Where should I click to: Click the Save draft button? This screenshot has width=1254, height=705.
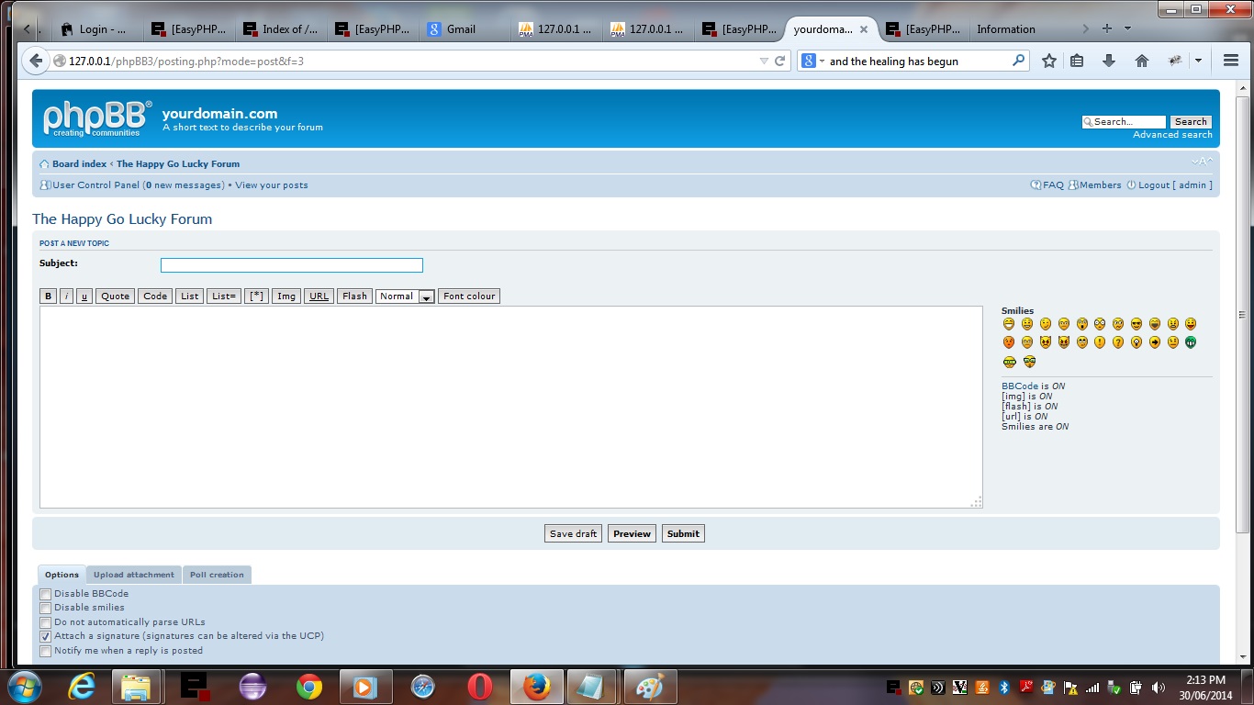click(x=573, y=533)
